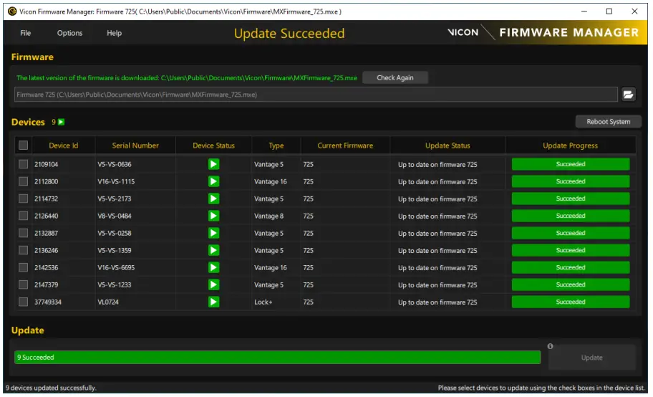
Task: Click the Update button
Action: (x=591, y=358)
